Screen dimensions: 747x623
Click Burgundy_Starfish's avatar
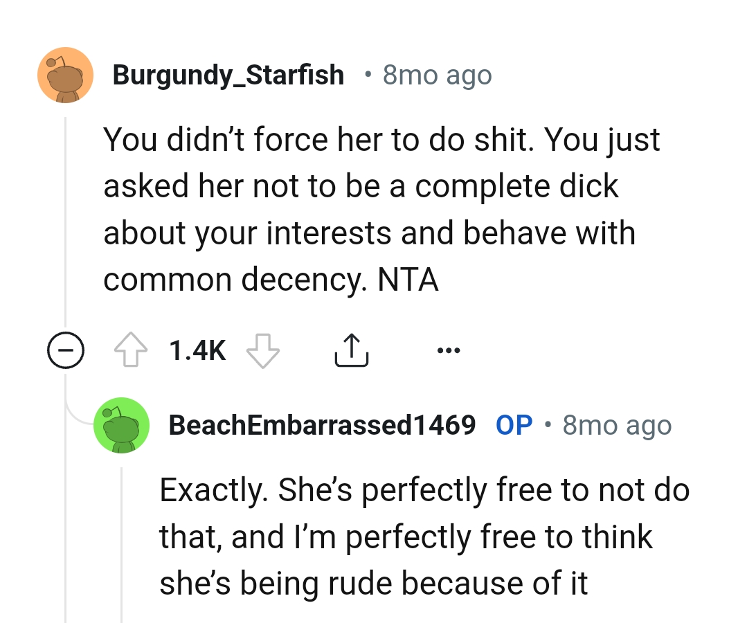(65, 75)
